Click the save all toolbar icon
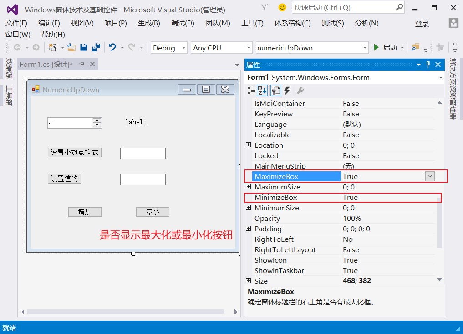 pyautogui.click(x=96, y=47)
